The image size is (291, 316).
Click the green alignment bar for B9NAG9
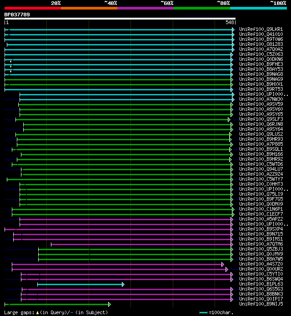click(x=118, y=79)
